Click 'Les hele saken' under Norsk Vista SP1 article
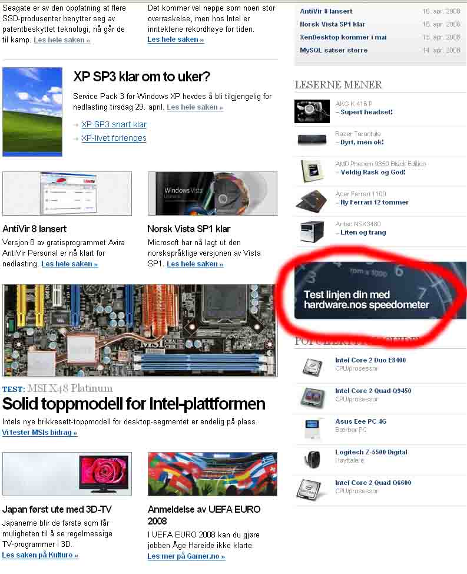The height and width of the screenshot is (574, 467). (x=195, y=264)
